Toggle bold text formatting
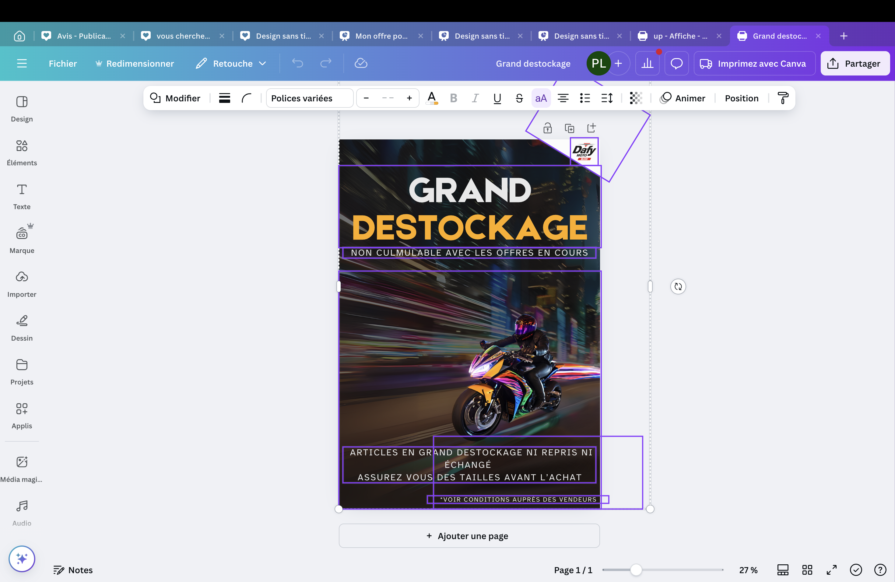Viewport: 895px width, 582px height. click(x=454, y=98)
